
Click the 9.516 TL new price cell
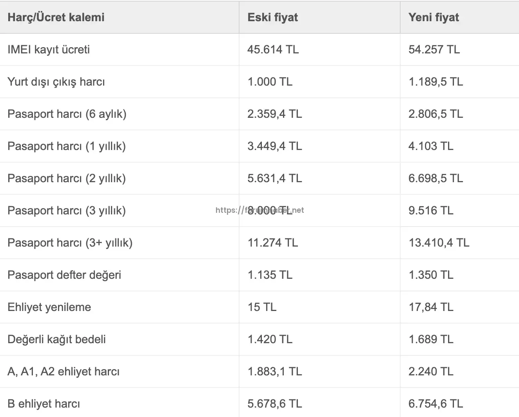(x=431, y=210)
